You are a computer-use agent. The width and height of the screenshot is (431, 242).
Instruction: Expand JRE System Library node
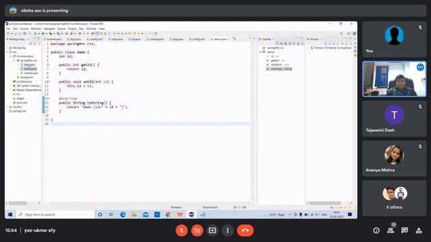[11, 85]
